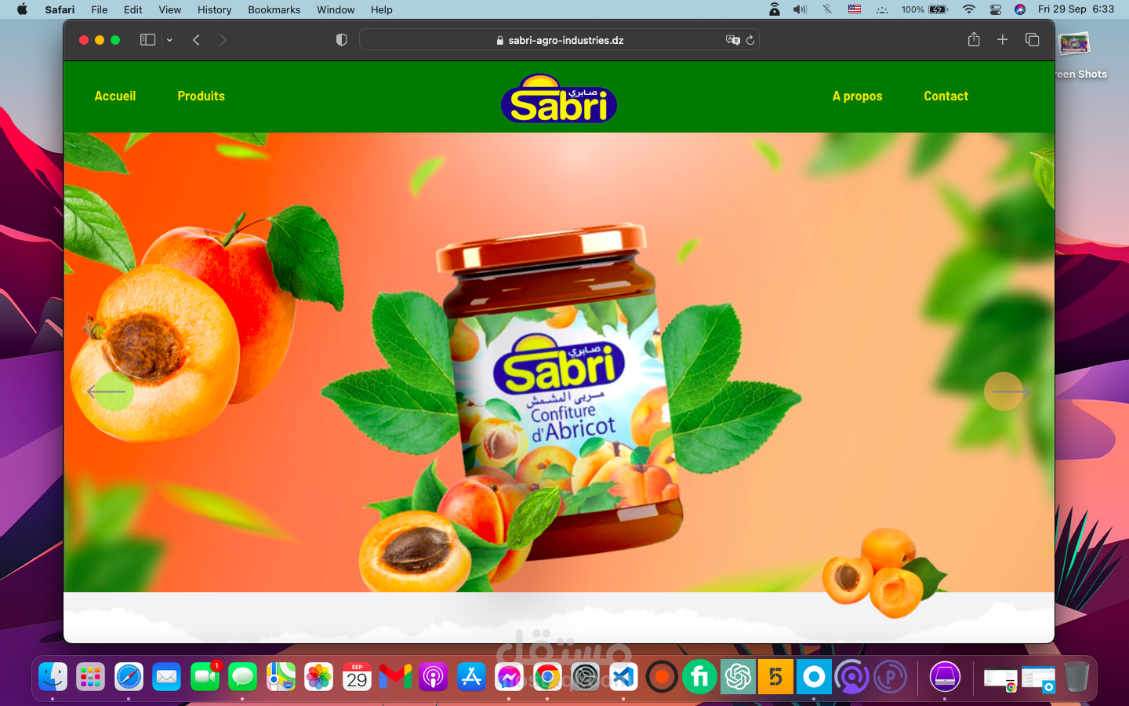Open Safari from the Dock
The width and height of the screenshot is (1129, 706).
point(129,676)
